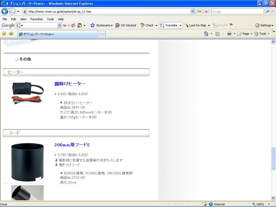Expand the Translate dropdown arrow
The width and height of the screenshot is (276, 207).
(180, 25)
